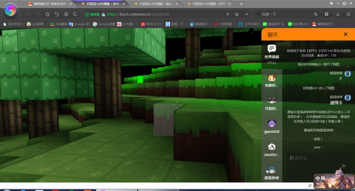This screenshot has height=191, width=355.
Task: Open chat with player guest450
Action: click(x=272, y=127)
